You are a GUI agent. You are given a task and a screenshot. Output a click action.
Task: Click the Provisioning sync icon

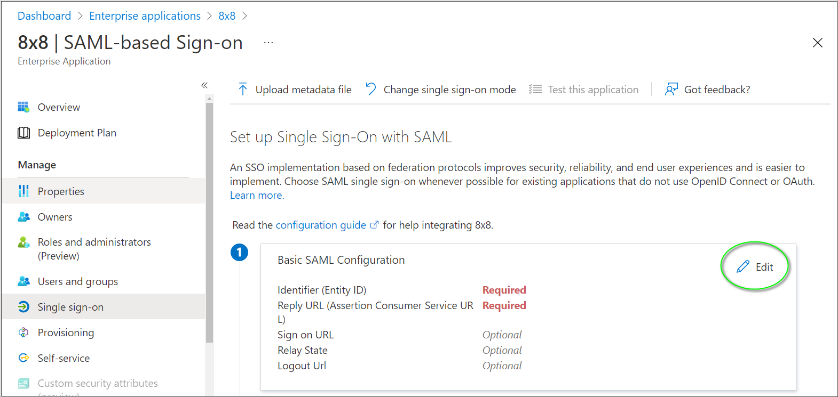coord(23,333)
